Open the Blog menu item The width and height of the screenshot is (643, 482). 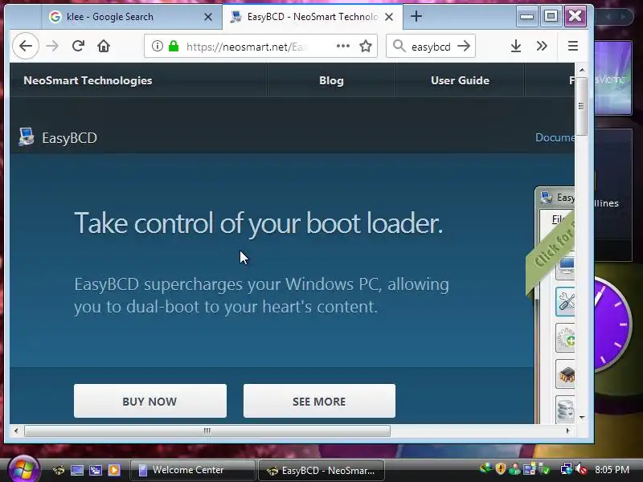[331, 80]
